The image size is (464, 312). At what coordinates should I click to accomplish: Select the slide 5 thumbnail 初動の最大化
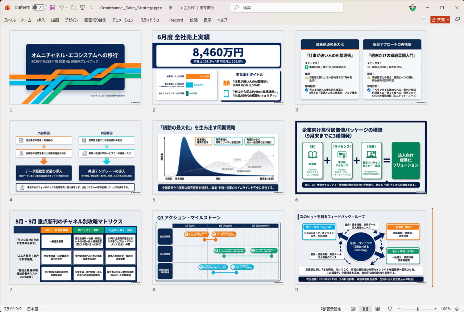218,158
